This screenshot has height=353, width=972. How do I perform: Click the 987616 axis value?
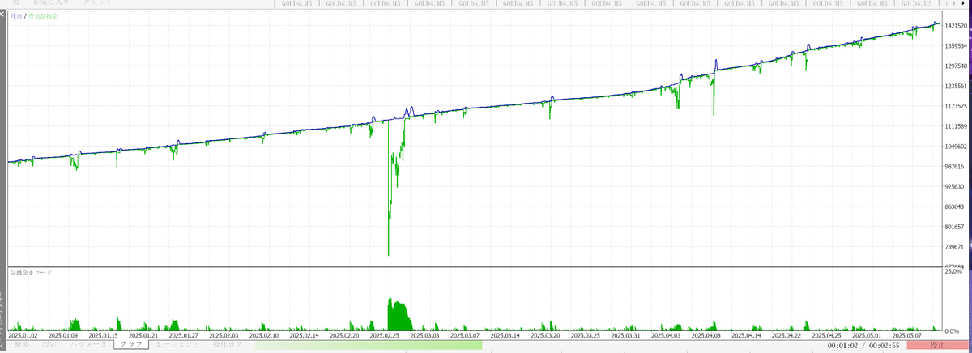coord(956,168)
